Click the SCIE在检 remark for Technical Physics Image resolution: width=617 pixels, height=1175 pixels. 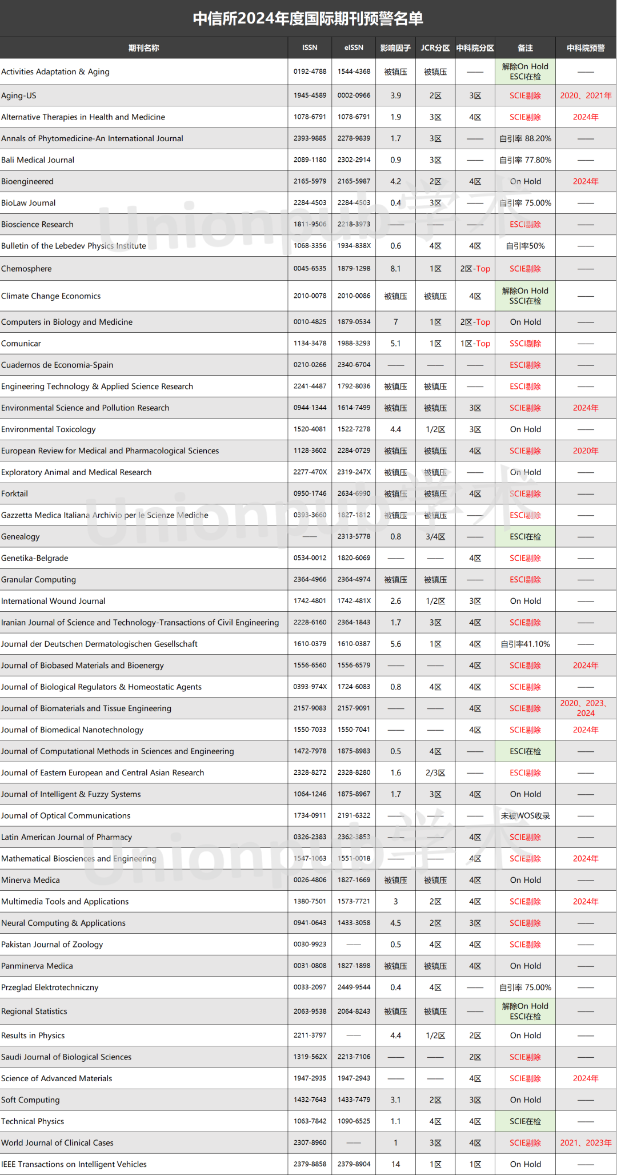[x=525, y=1121]
